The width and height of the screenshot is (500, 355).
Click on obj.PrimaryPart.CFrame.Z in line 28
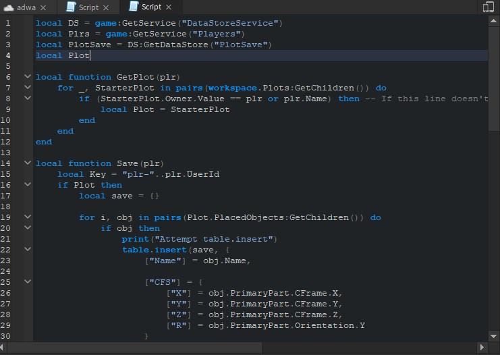[273, 315]
